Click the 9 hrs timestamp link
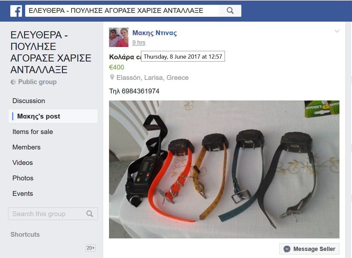Screen dimensions: 352x258 pos(139,43)
